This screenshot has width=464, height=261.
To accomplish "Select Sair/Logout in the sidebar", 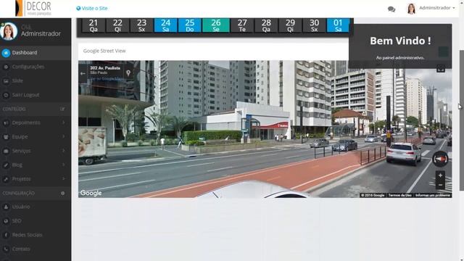I will click(36, 95).
